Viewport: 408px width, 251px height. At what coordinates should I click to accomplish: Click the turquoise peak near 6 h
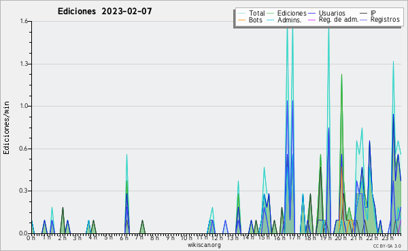click(126, 155)
